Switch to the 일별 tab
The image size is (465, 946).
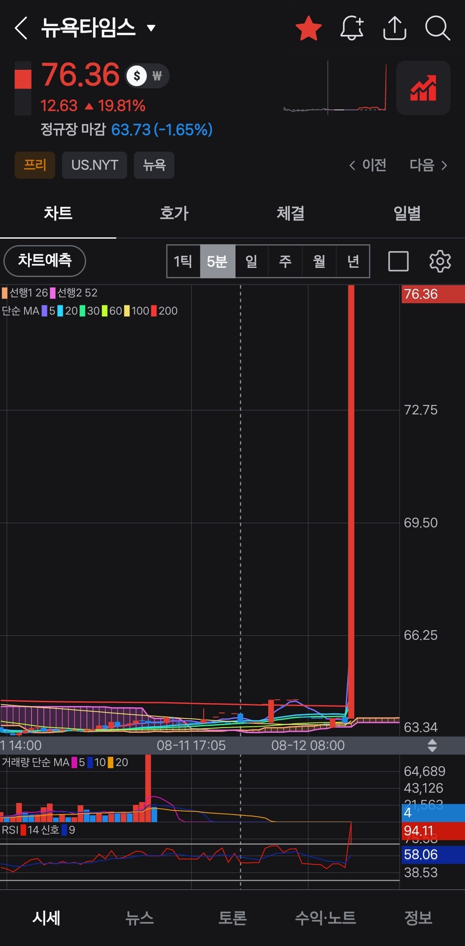pyautogui.click(x=407, y=213)
